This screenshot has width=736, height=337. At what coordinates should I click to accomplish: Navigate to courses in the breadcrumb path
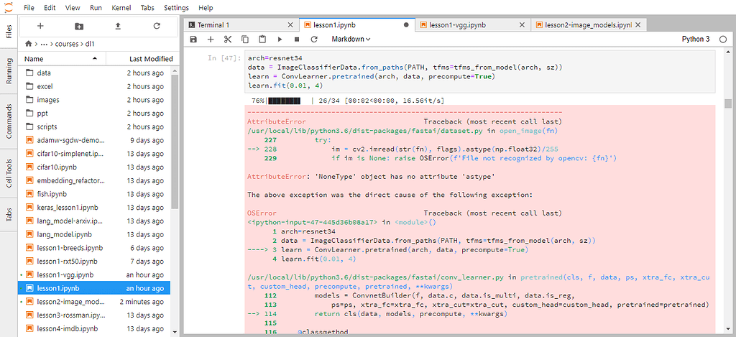(67, 43)
